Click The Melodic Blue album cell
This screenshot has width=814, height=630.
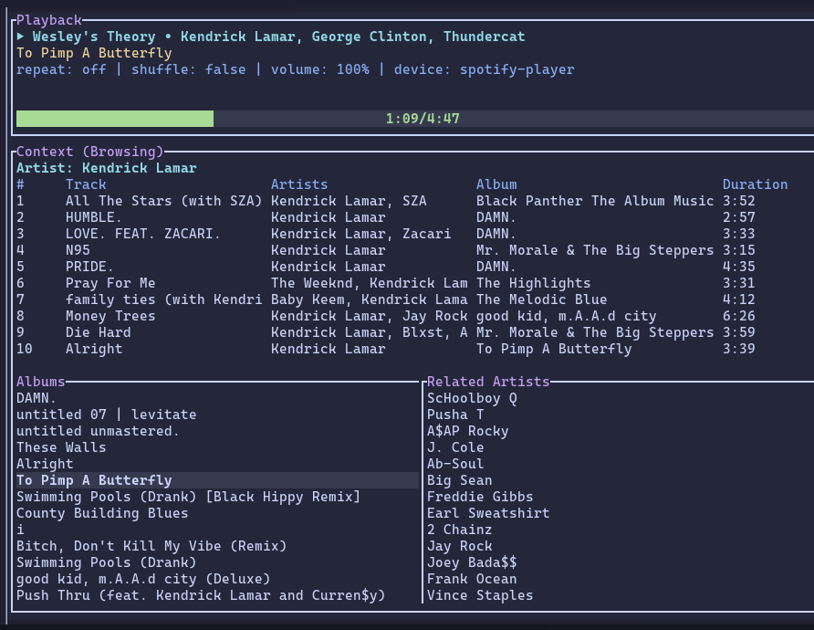coord(541,299)
